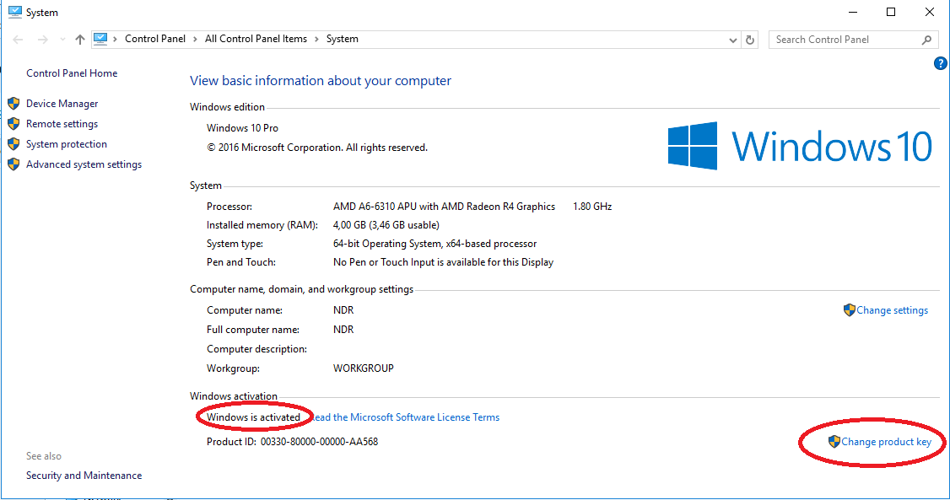Click the Up arrow navigation icon
Image resolution: width=950 pixels, height=500 pixels.
pos(79,39)
